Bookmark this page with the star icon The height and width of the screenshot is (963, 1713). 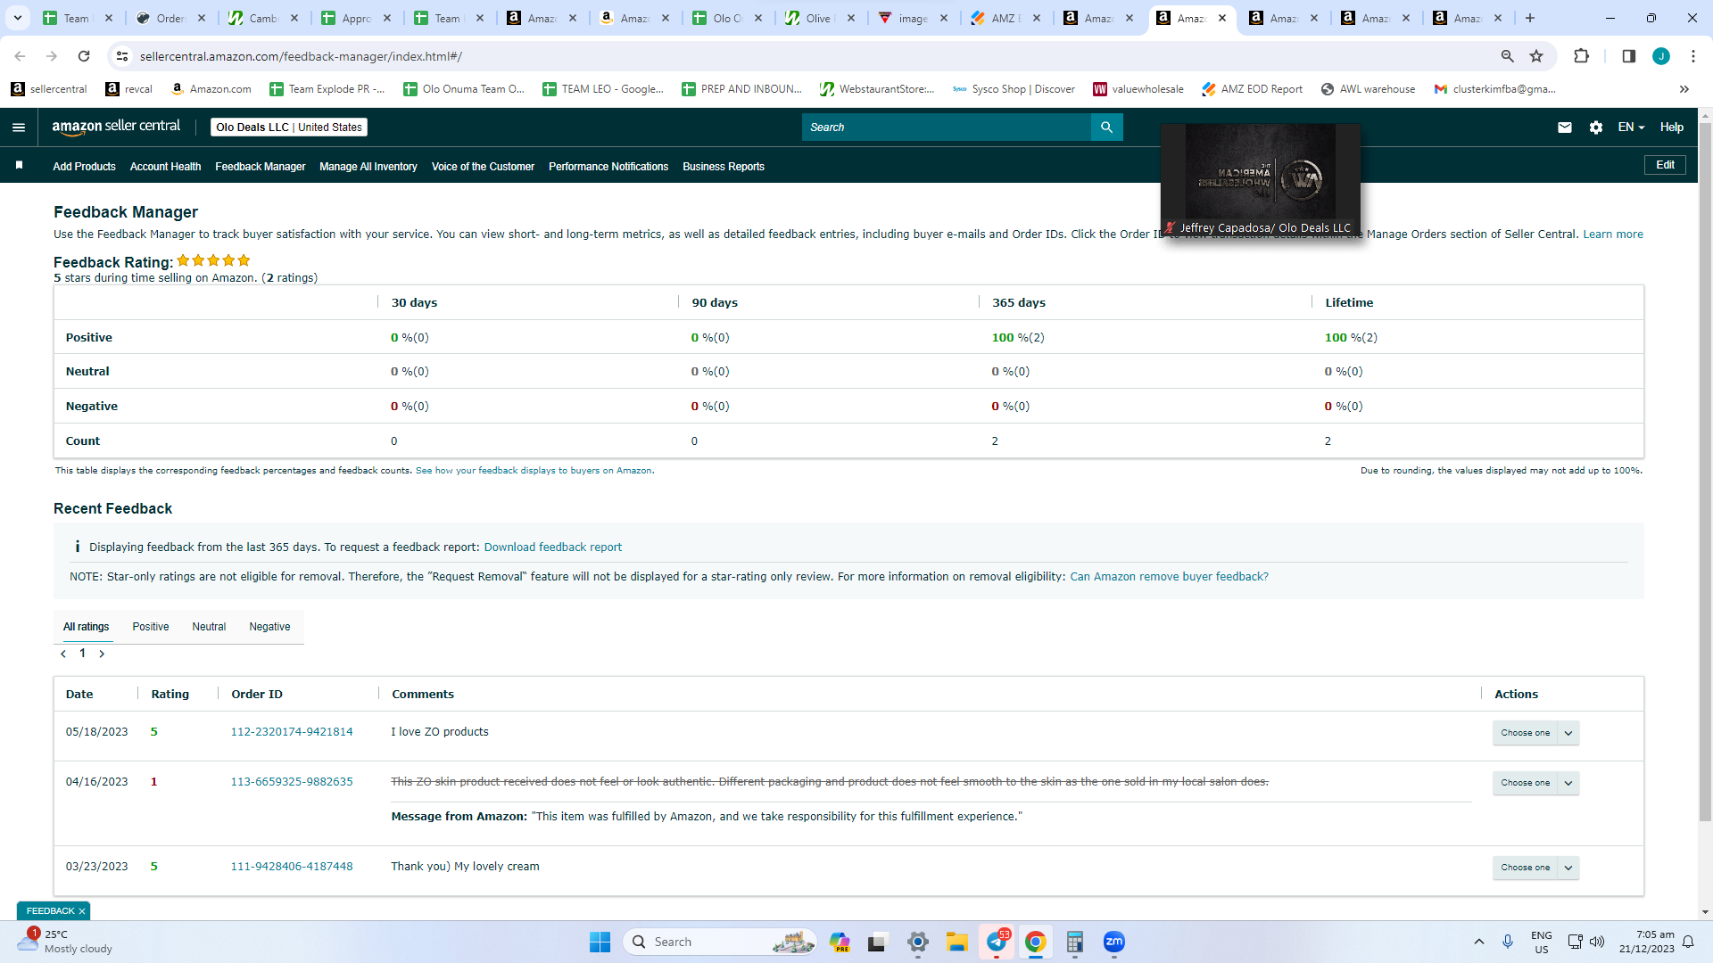tap(1536, 56)
